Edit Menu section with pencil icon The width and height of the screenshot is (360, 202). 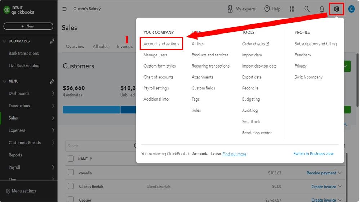(52, 81)
